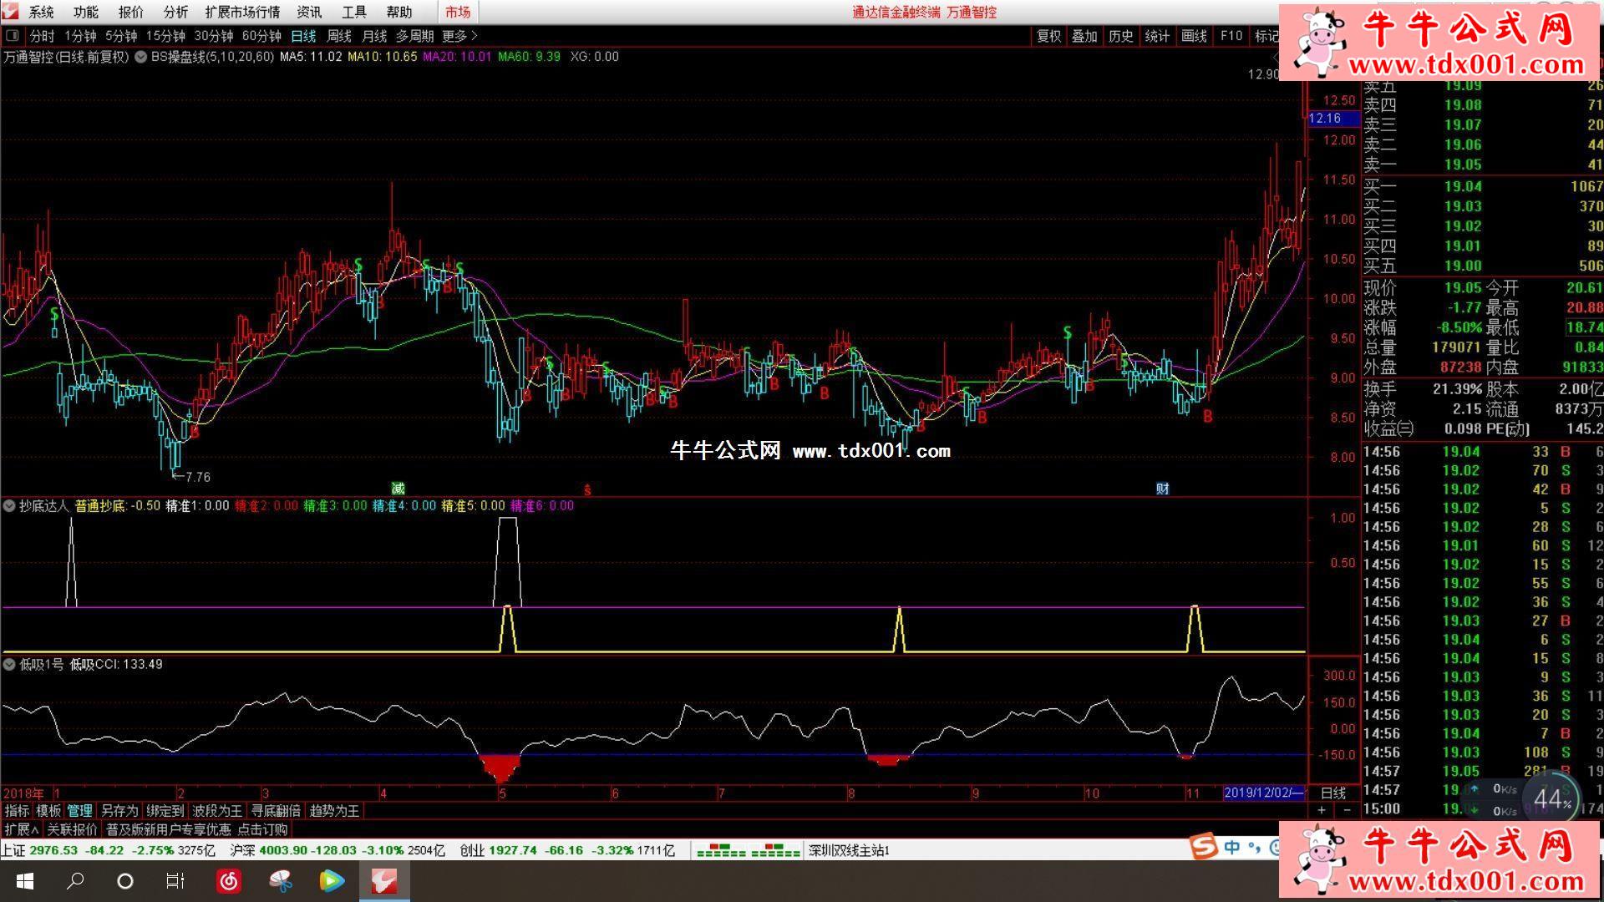Open the 分析 menu

[175, 13]
